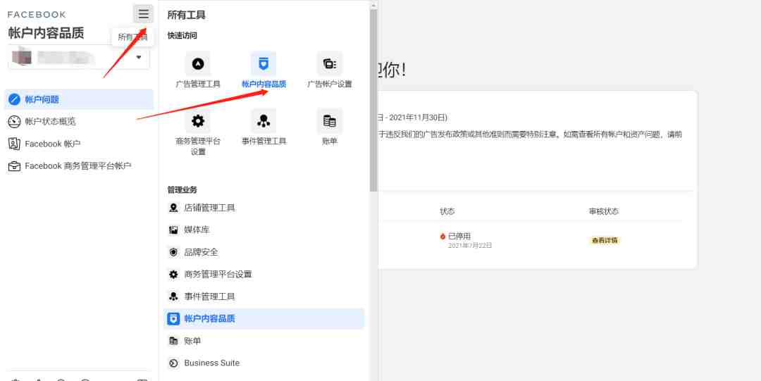Click the 查看详情 review status badge

(x=605, y=240)
